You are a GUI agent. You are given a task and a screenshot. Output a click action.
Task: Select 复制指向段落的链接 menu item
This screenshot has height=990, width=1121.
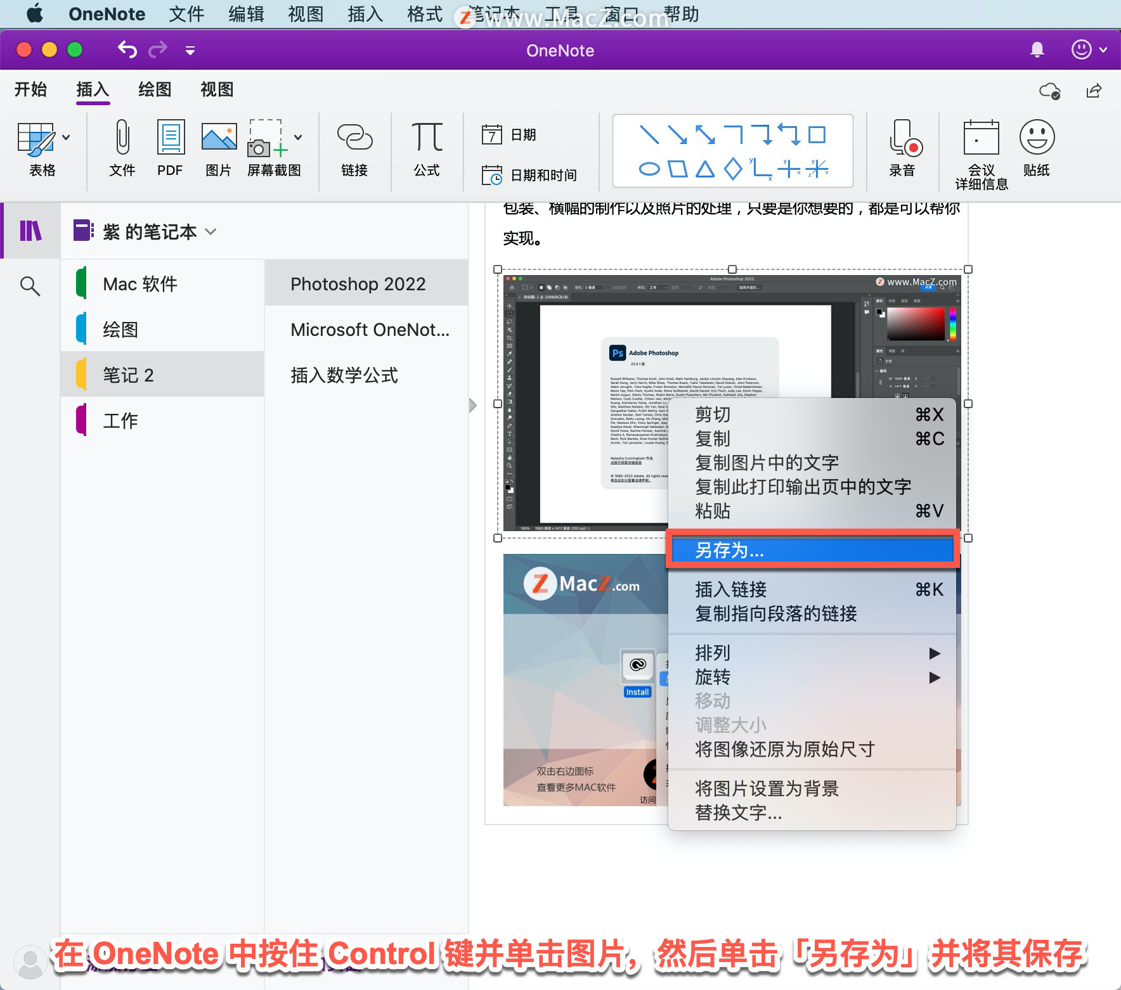point(812,614)
